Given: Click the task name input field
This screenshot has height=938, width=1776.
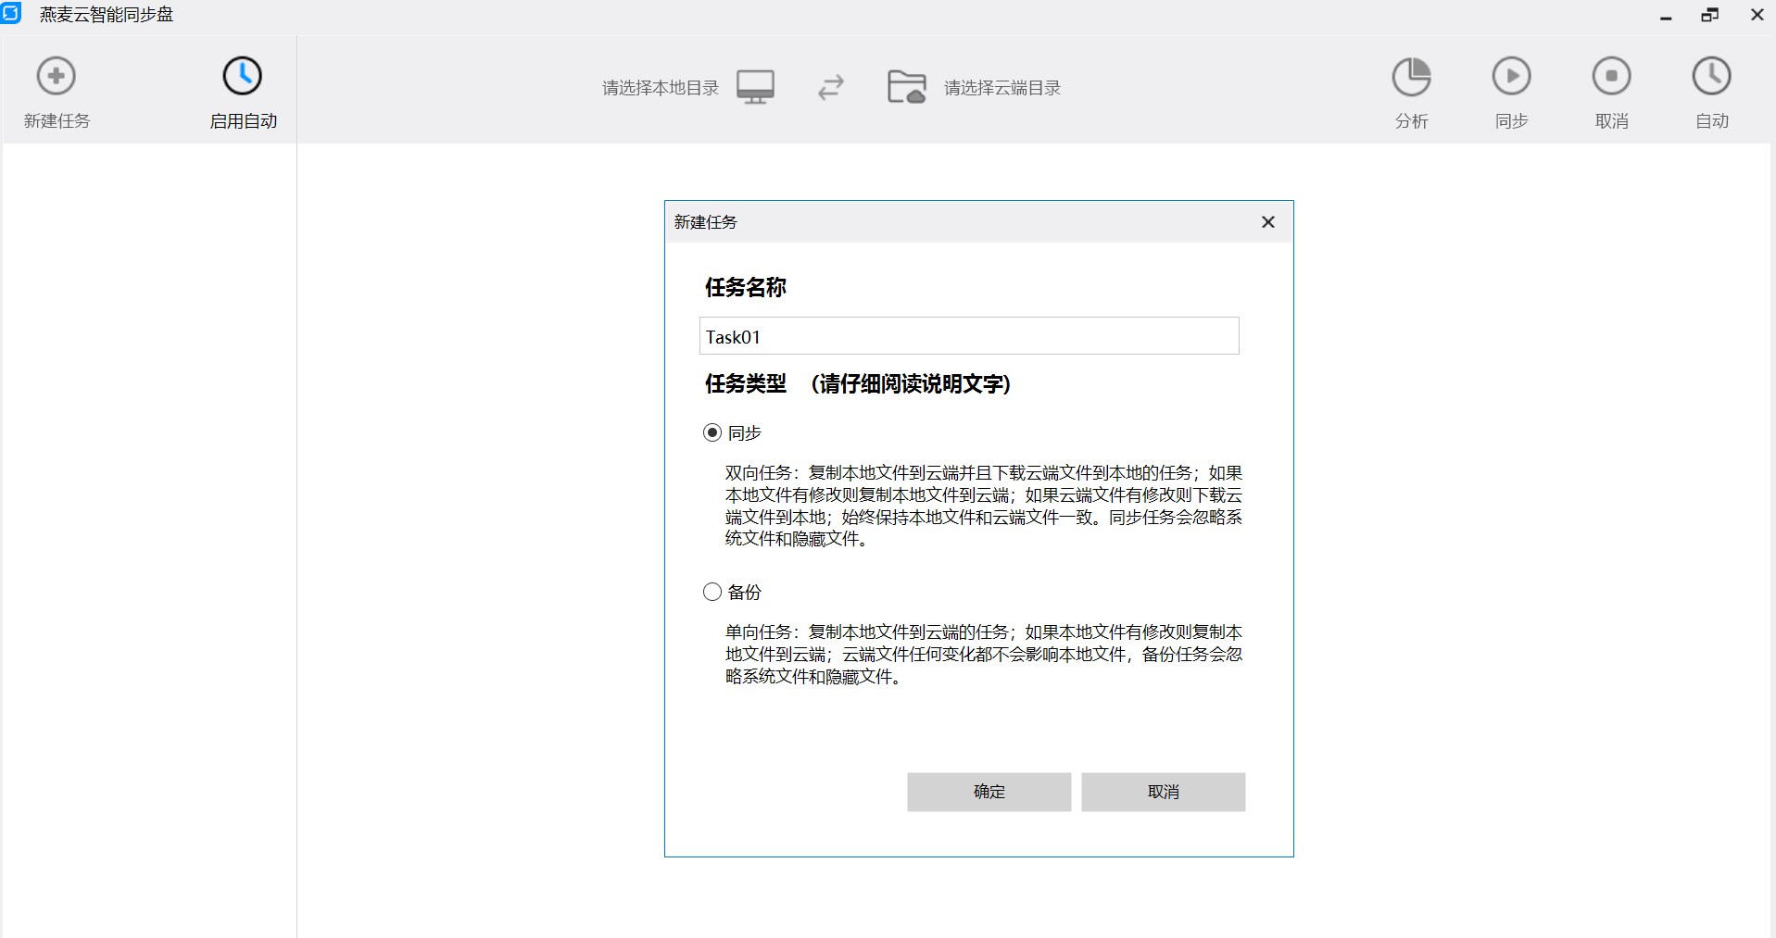Looking at the screenshot, I should (x=968, y=336).
